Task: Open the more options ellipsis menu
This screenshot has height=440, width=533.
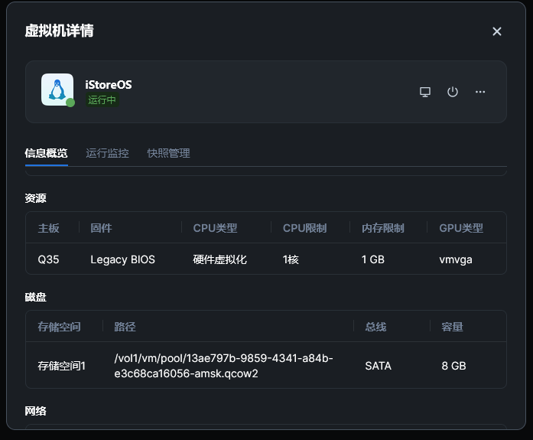Action: click(x=480, y=92)
